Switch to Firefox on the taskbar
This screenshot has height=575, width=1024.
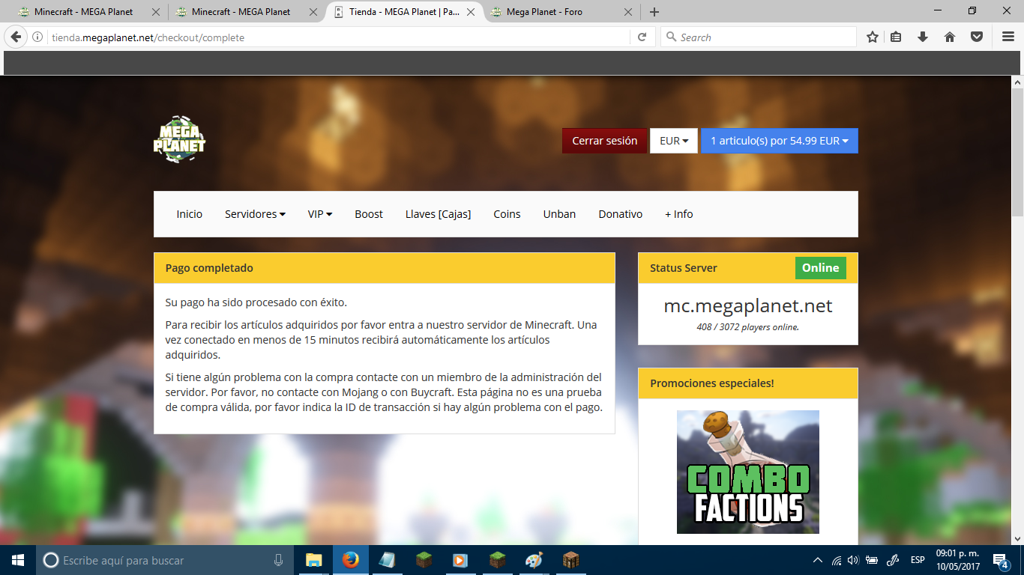click(x=351, y=560)
